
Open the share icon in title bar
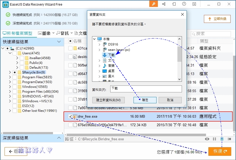coord(164,4)
